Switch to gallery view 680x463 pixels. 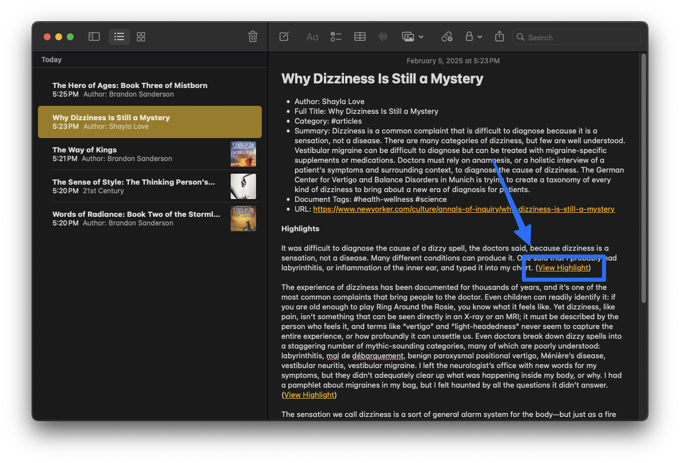[141, 37]
